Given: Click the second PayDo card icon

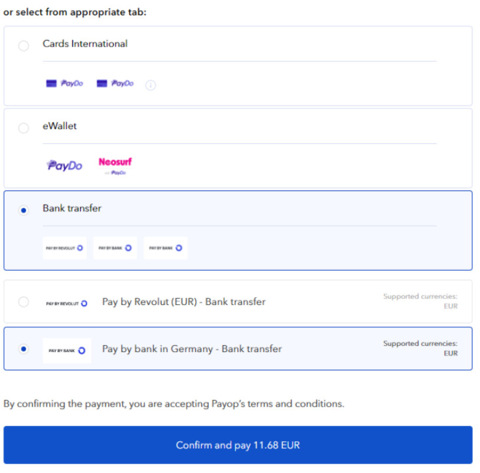Looking at the screenshot, I should [x=115, y=83].
